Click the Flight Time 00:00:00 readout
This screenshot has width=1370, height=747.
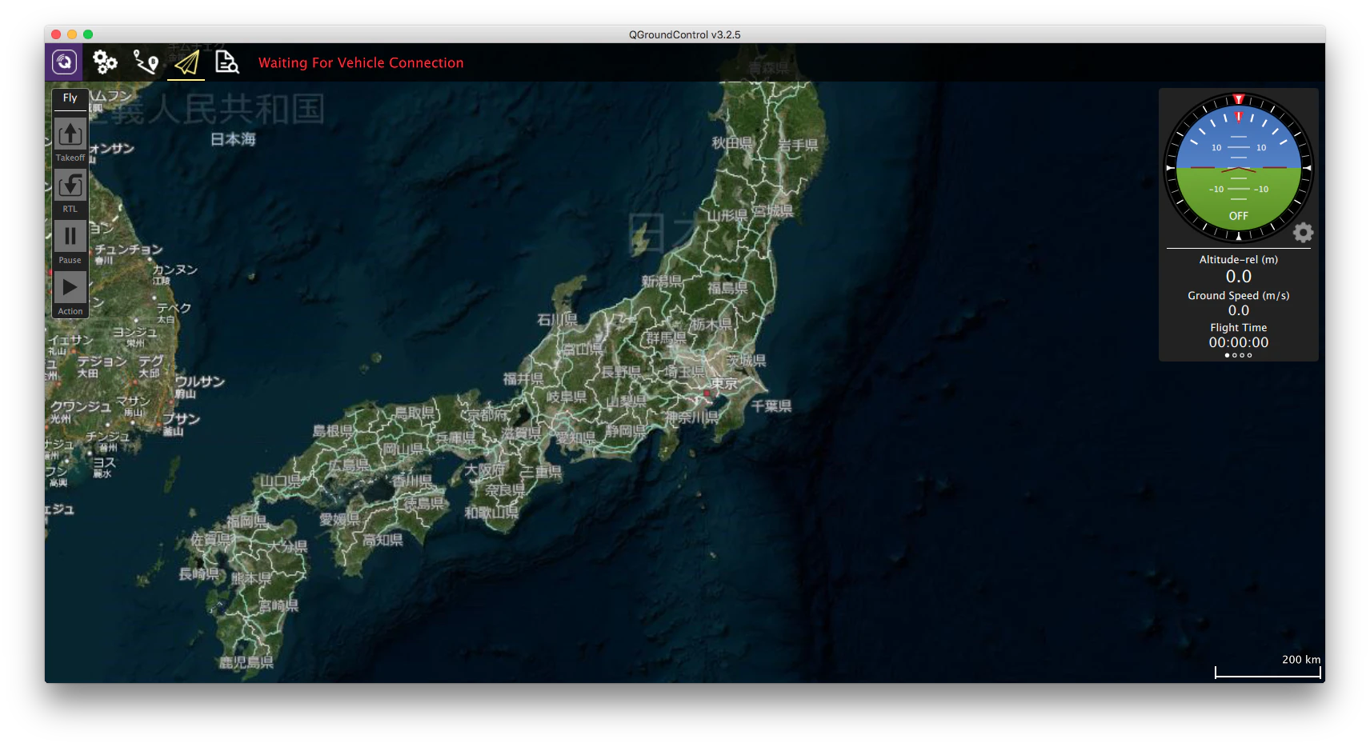(1239, 342)
